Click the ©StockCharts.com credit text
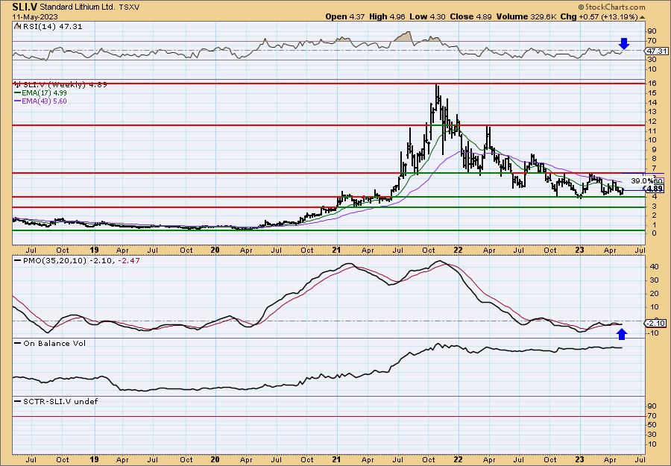Viewport: 671px width, 466px height. (611, 7)
